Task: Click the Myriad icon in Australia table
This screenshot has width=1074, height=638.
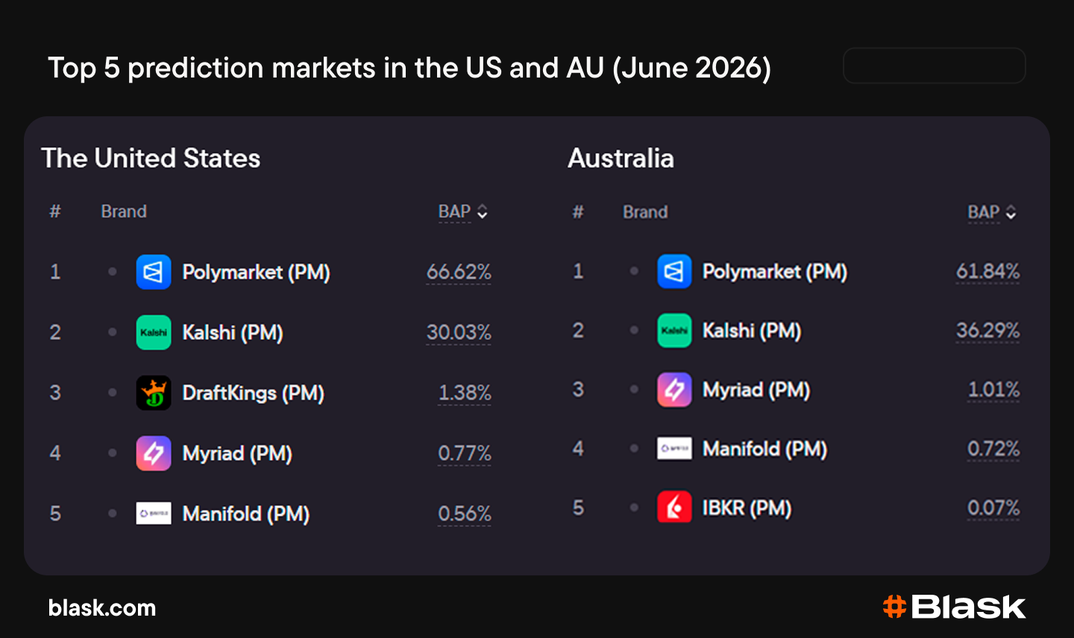Action: [674, 390]
